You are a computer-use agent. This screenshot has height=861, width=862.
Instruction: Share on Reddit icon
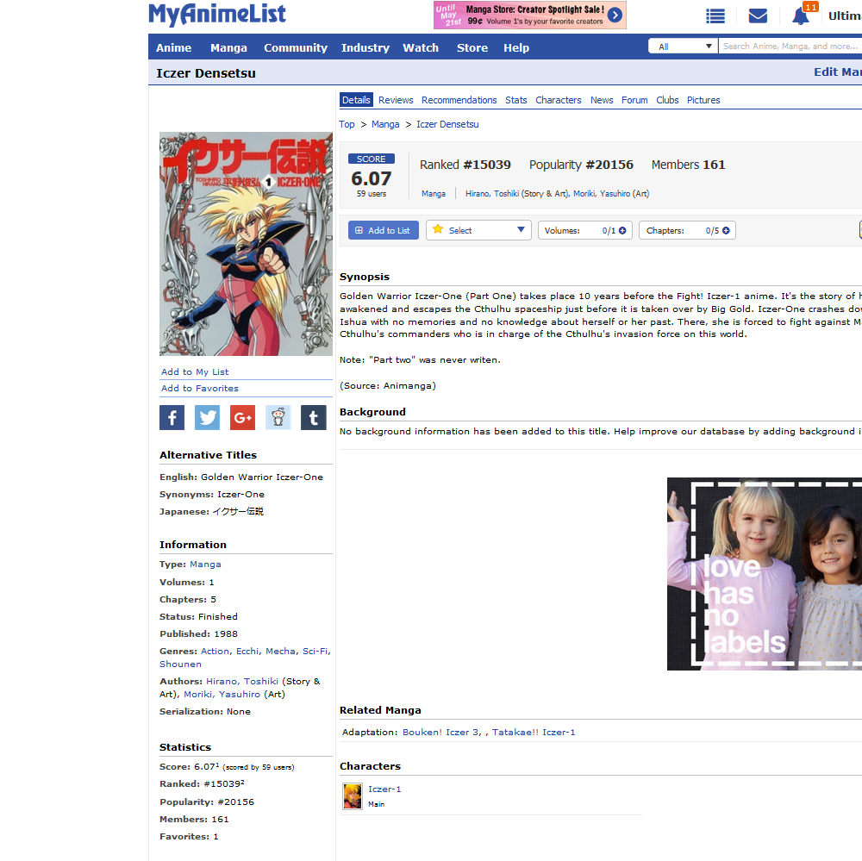pyautogui.click(x=278, y=417)
